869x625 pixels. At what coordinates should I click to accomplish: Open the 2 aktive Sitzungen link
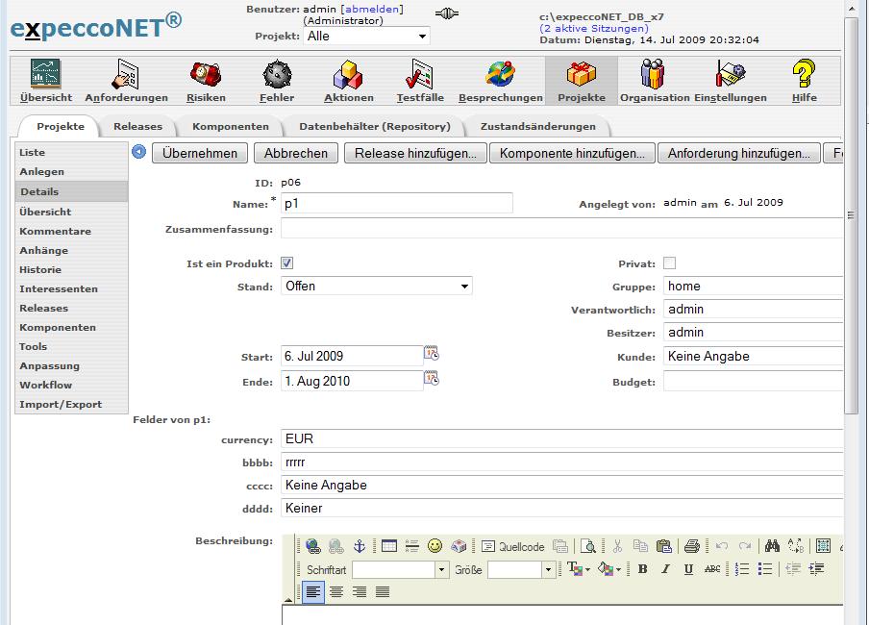click(x=593, y=28)
